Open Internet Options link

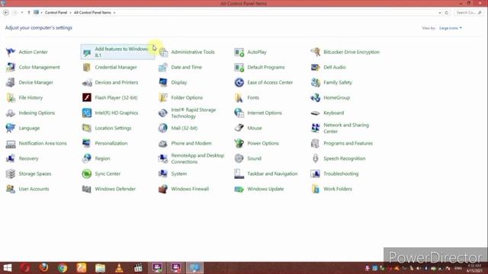(x=265, y=113)
